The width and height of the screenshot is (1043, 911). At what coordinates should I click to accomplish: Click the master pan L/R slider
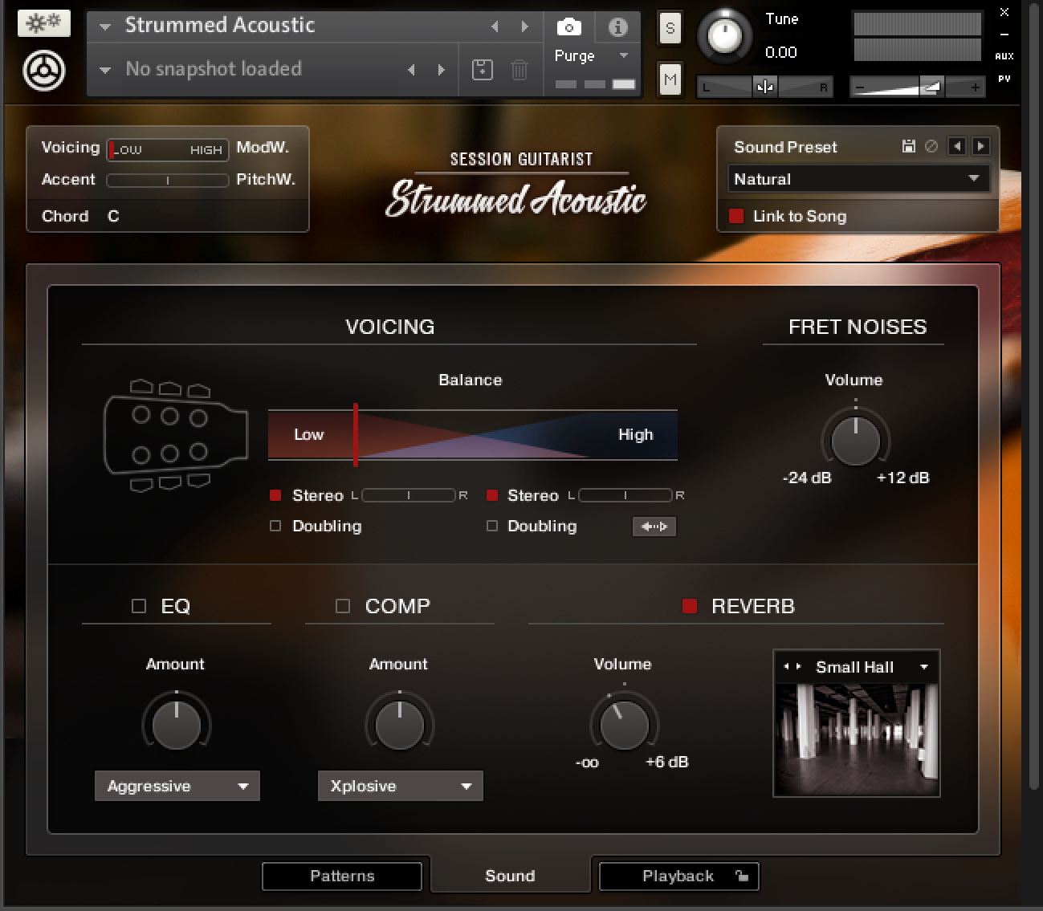point(764,87)
